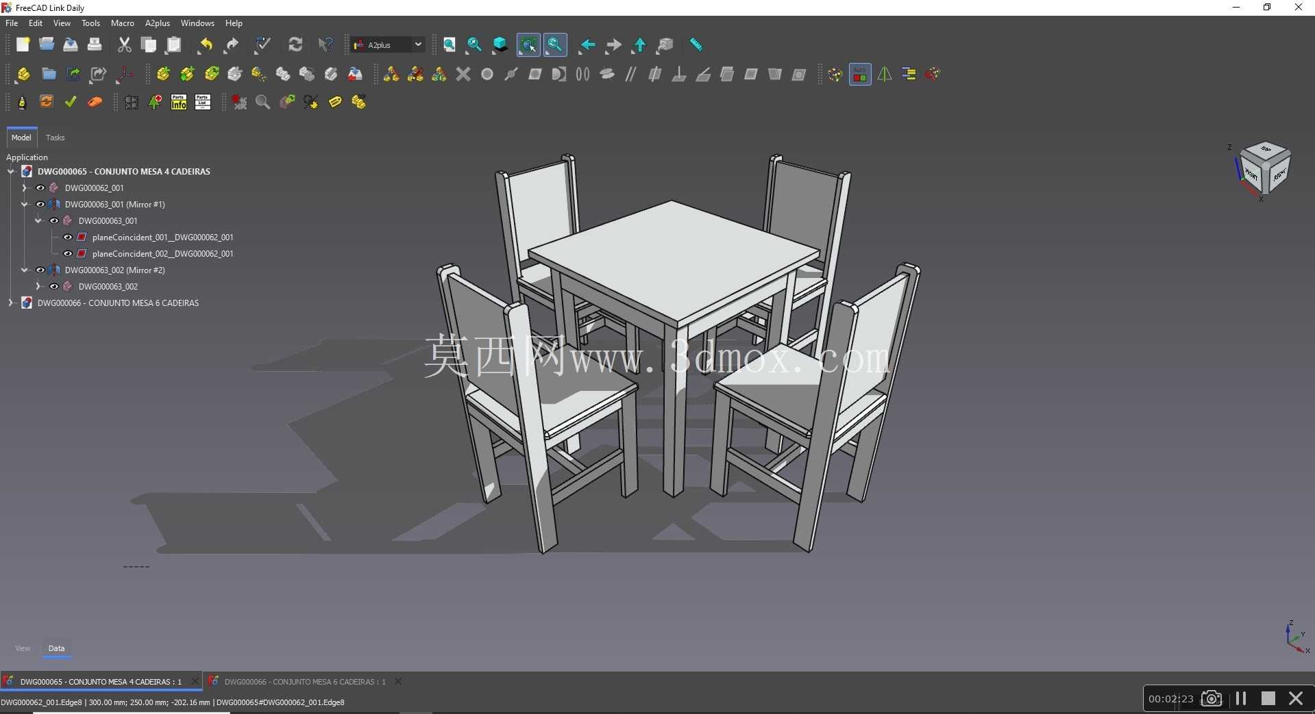The width and height of the screenshot is (1315, 714).
Task: Click the blue up arrow navigation icon
Action: pyautogui.click(x=639, y=45)
